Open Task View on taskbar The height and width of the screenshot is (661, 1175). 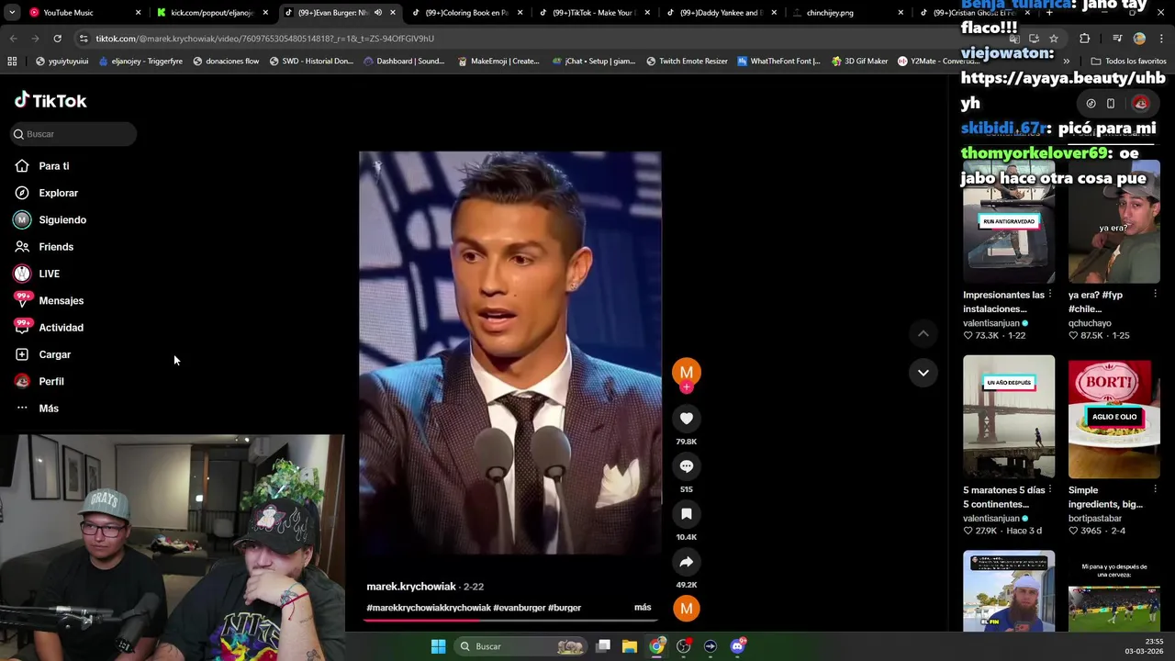[x=603, y=646]
